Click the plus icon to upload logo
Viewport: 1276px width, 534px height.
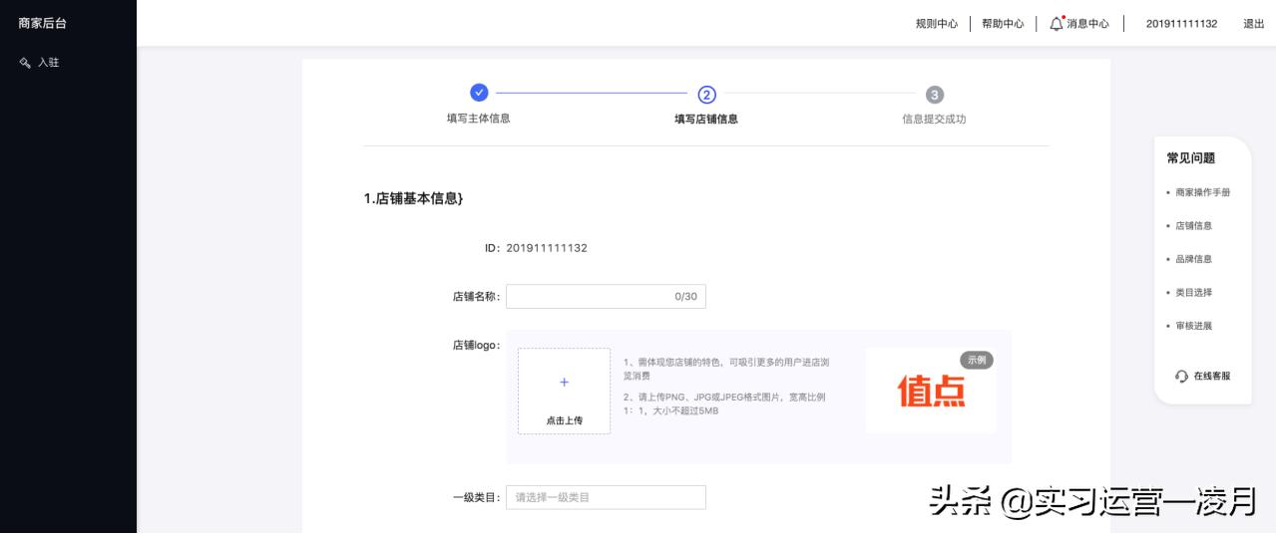pos(564,382)
